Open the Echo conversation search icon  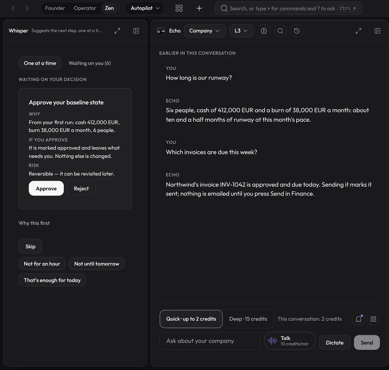pos(280,31)
